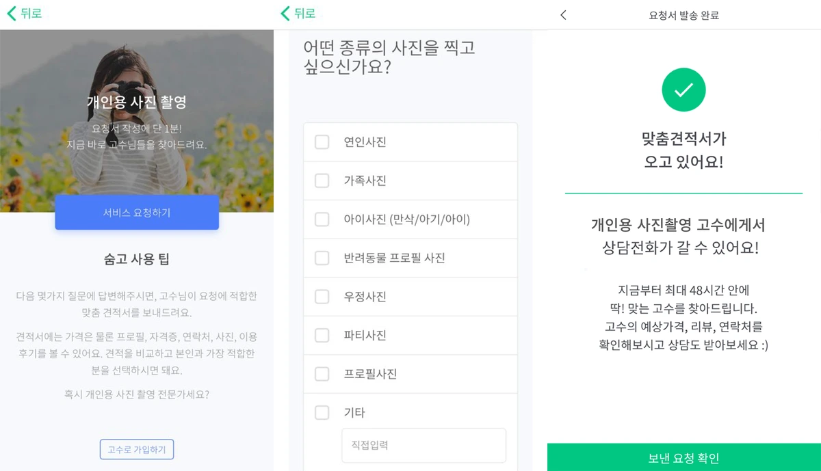Tap the green 보낸 요청 확인 button
Screen dimensions: 821x471
click(684, 457)
